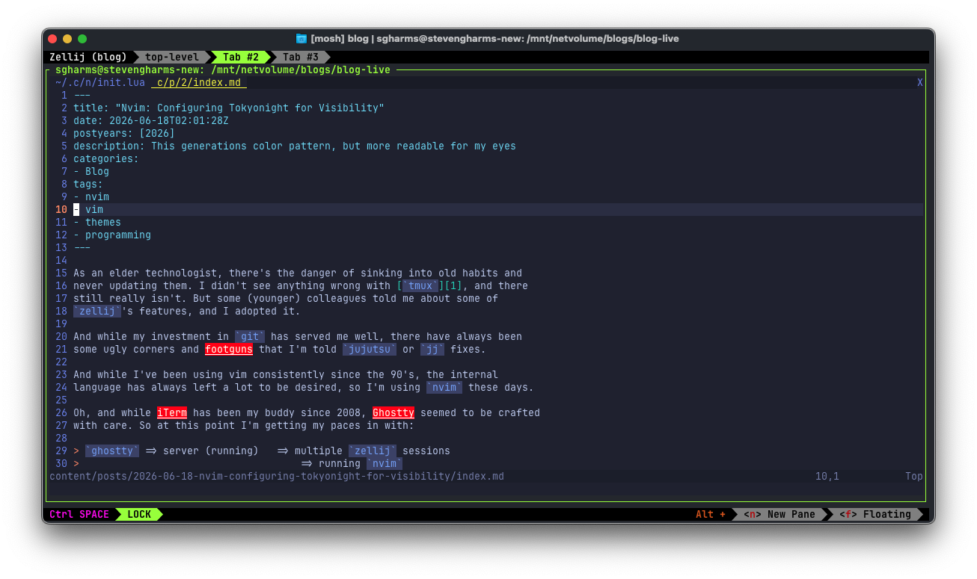
Task: Click the date value 2026-06-18T02:01:28Z
Action: (169, 120)
